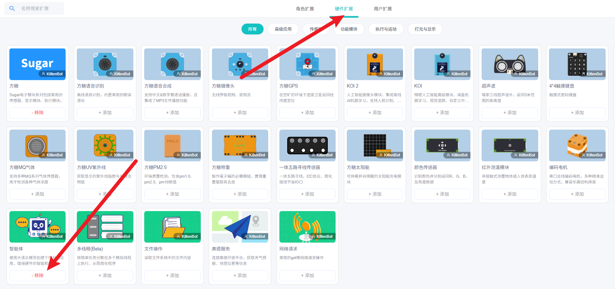This screenshot has width=615, height=289.
Task: Open the 文件操作 folder image
Action: point(172,227)
